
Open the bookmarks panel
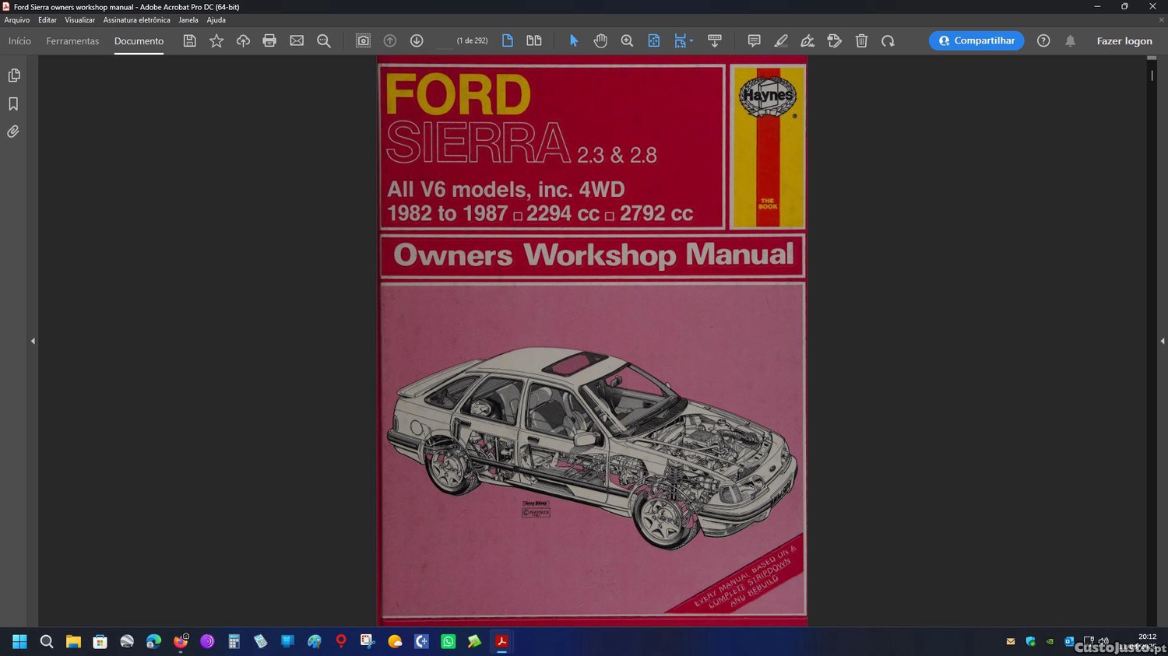click(13, 103)
